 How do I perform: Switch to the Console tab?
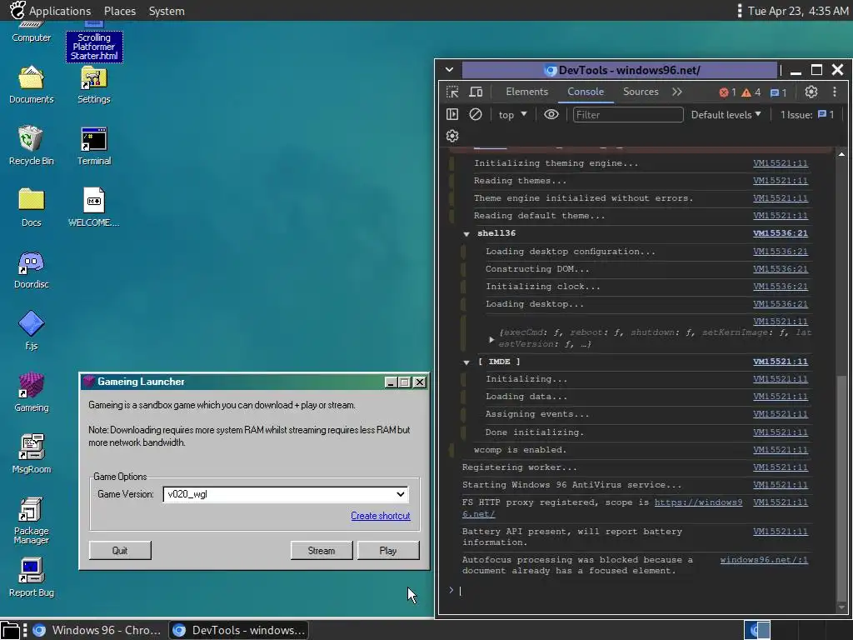pos(586,92)
